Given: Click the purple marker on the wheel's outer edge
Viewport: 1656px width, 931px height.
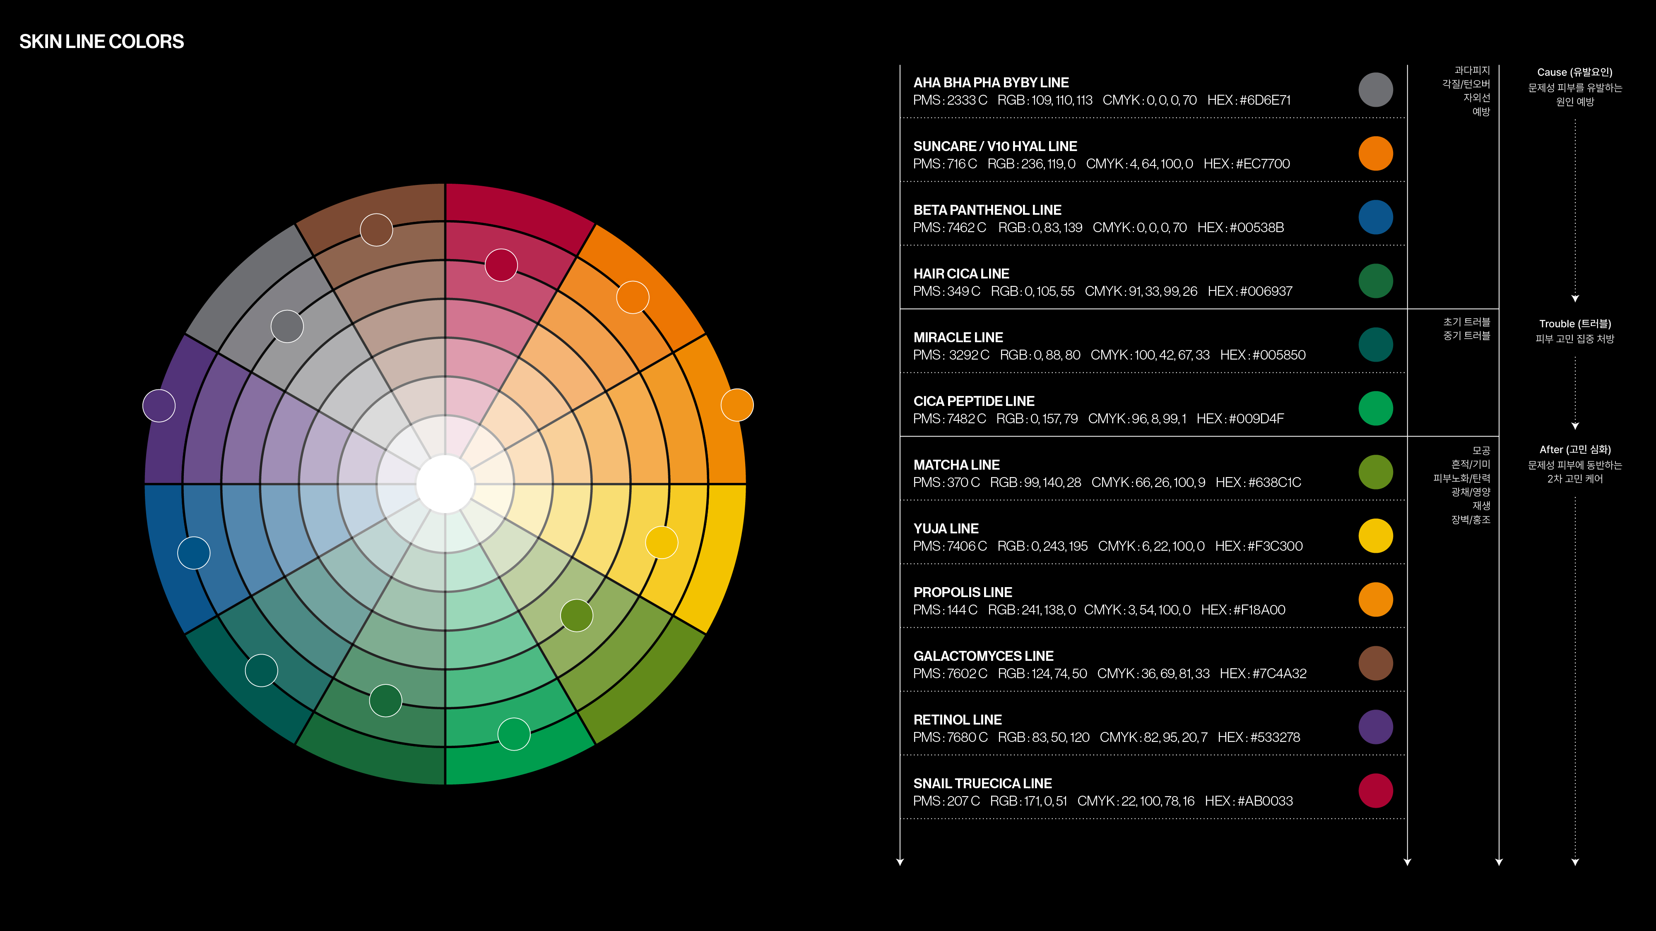Looking at the screenshot, I should pos(159,406).
